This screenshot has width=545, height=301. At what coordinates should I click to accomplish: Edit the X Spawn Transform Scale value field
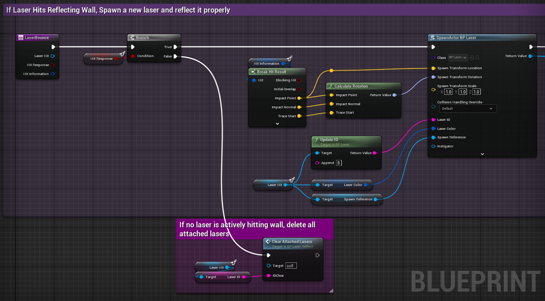448,91
